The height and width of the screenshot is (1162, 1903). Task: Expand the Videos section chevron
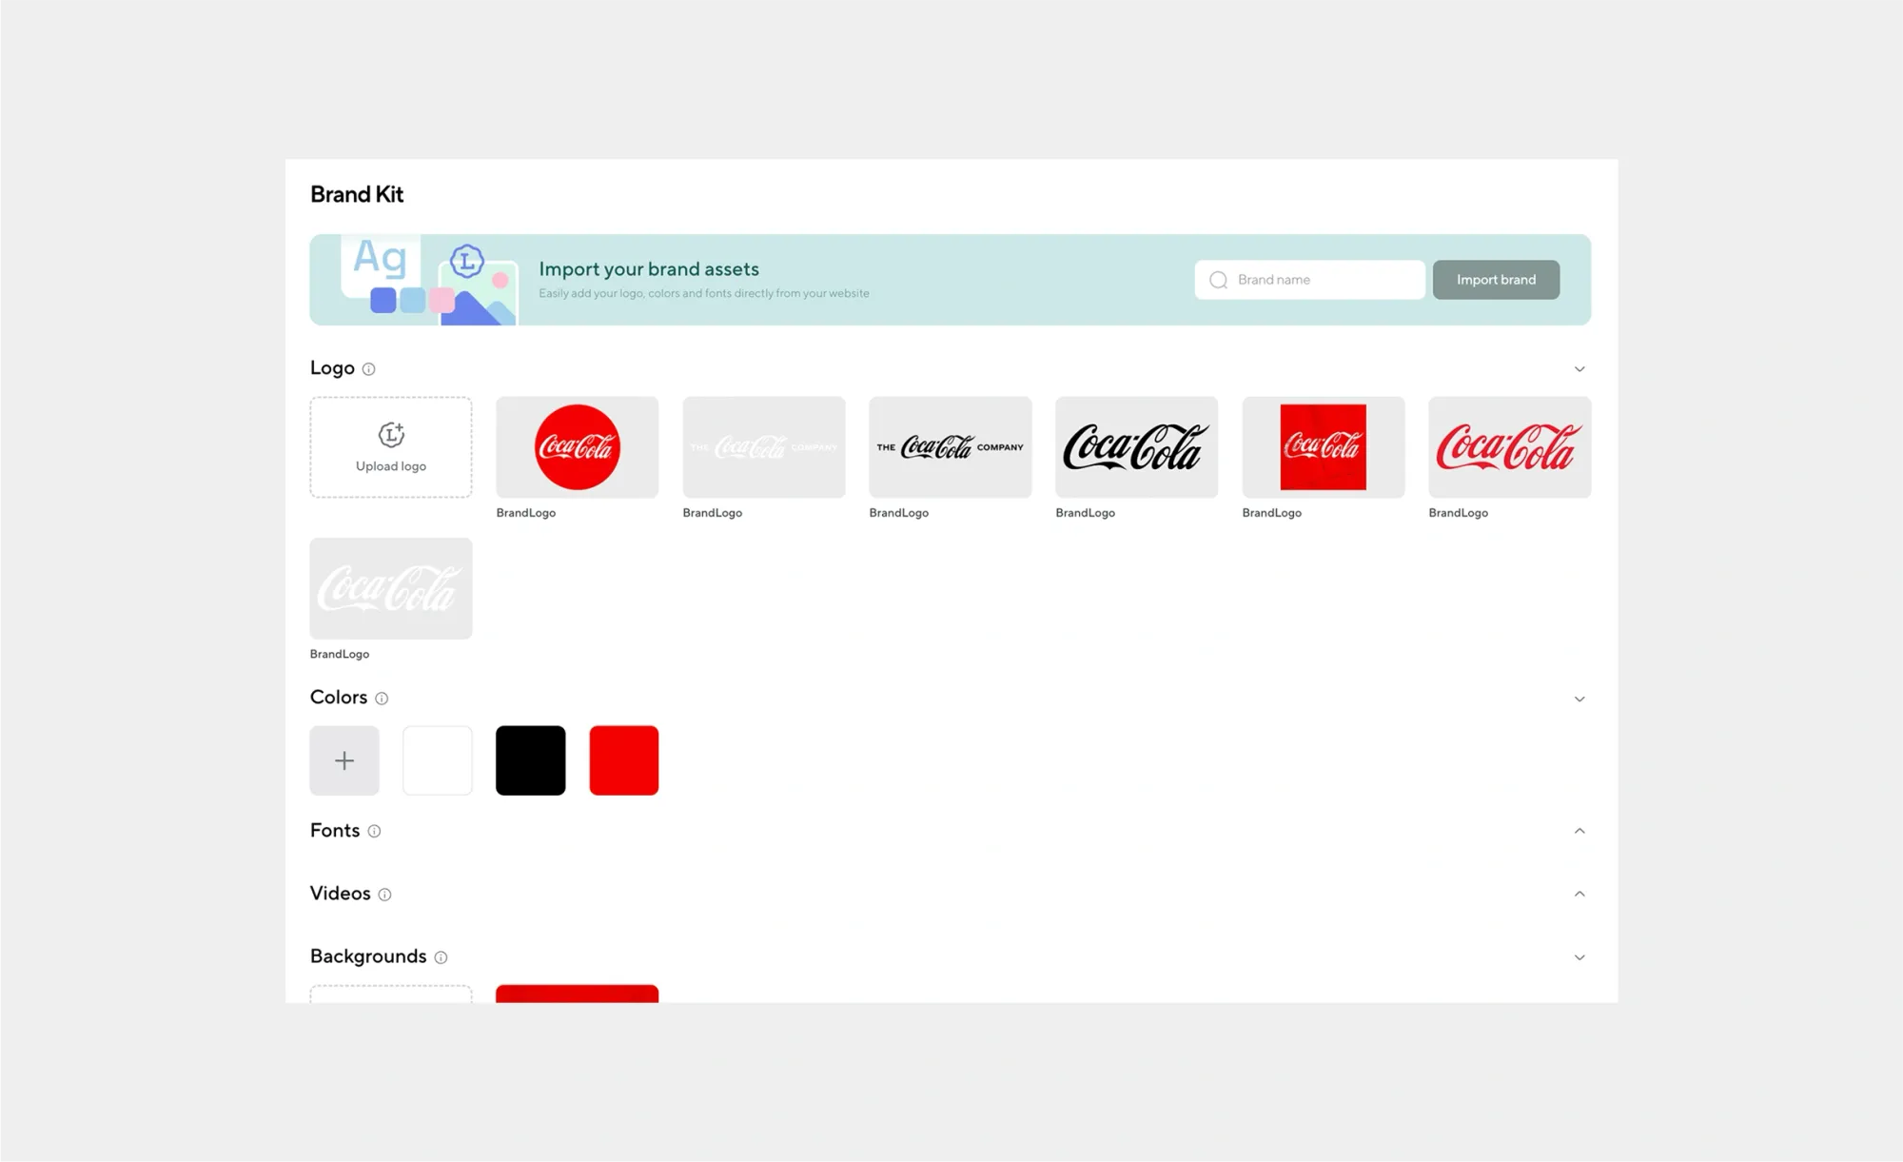click(1579, 894)
